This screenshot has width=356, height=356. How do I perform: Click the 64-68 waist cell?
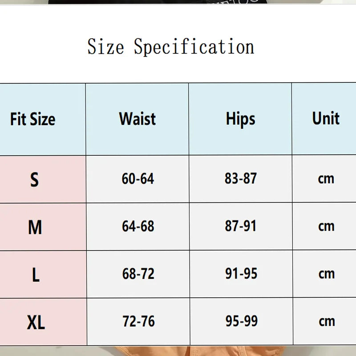[138, 227]
